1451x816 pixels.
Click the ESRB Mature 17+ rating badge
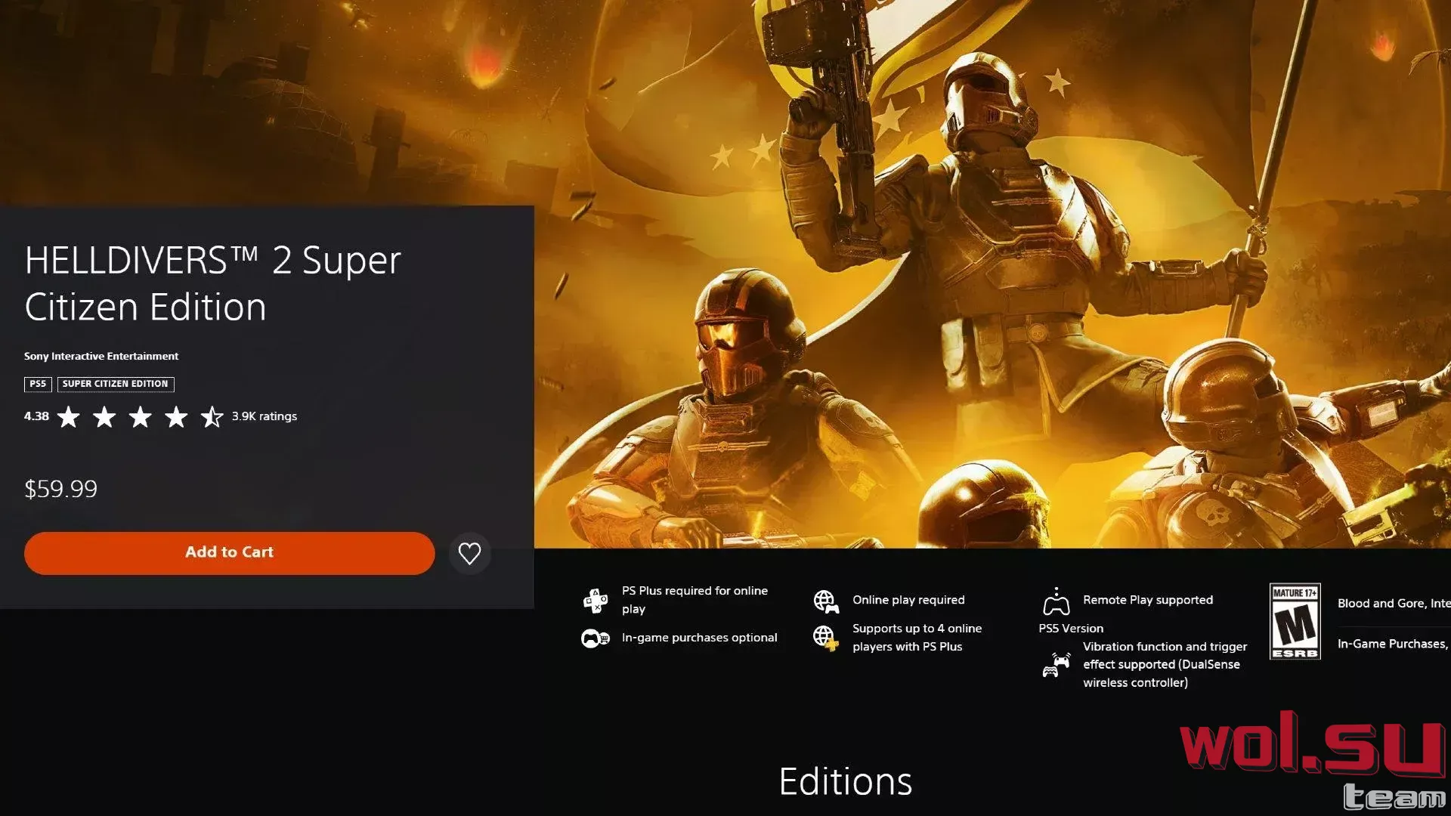click(x=1295, y=621)
